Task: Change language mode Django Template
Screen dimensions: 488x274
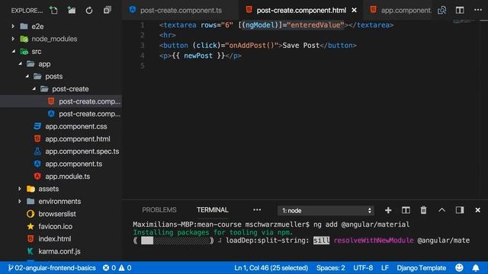Action: [422, 268]
